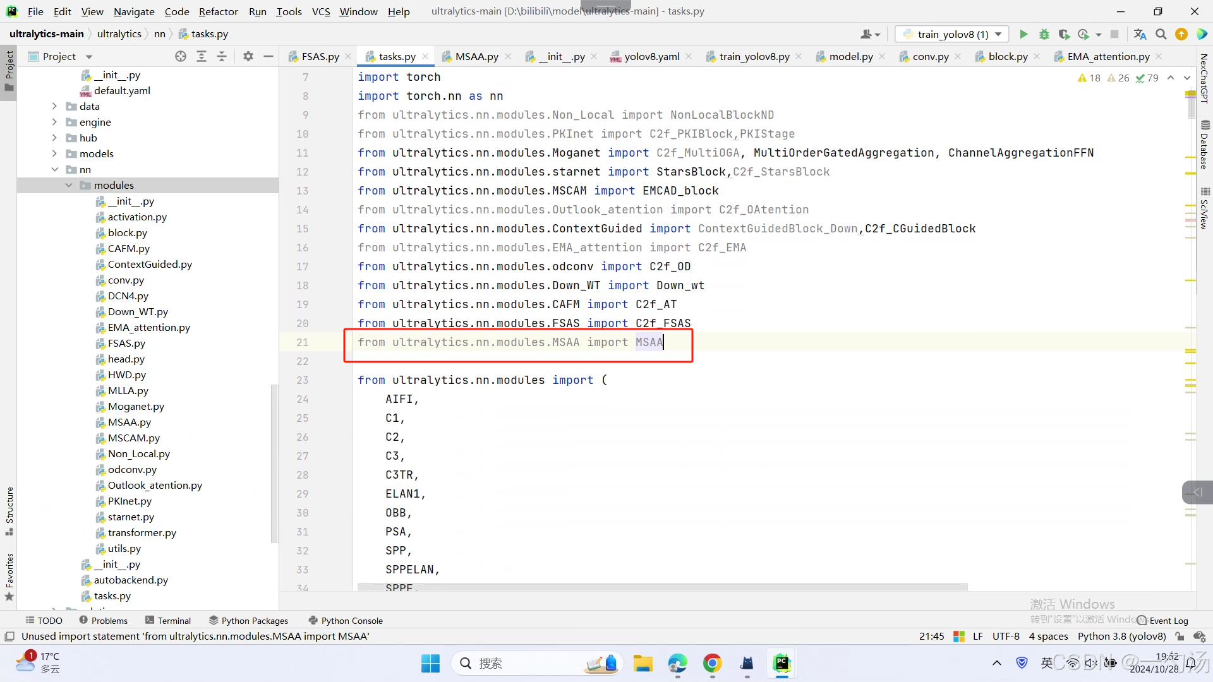The height and width of the screenshot is (682, 1213).
Task: Jump to next highlighted error arrow
Action: (1186, 78)
